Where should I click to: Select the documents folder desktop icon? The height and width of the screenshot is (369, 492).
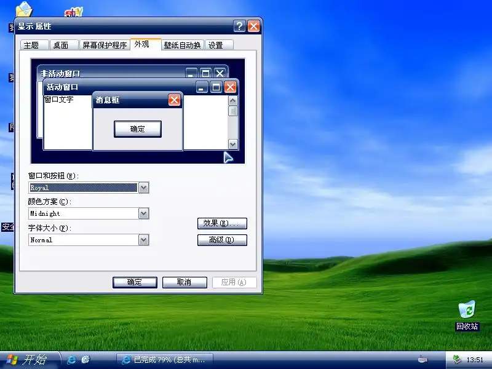[x=24, y=9]
